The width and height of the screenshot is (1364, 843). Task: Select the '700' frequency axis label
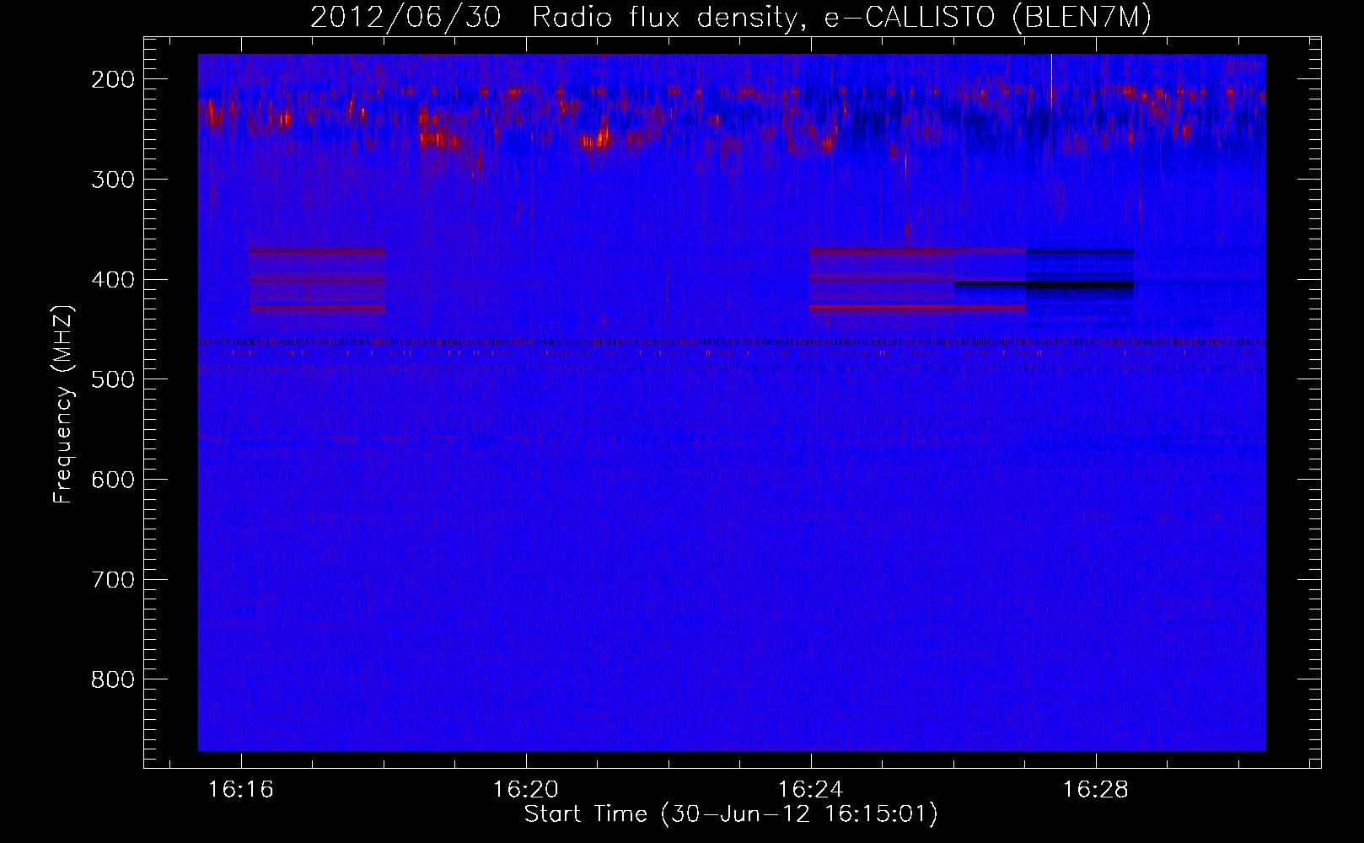click(112, 580)
